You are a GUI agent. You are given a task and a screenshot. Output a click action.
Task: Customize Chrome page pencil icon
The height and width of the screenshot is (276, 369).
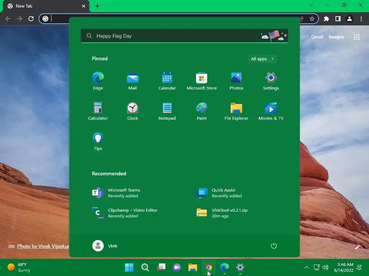coord(357,247)
